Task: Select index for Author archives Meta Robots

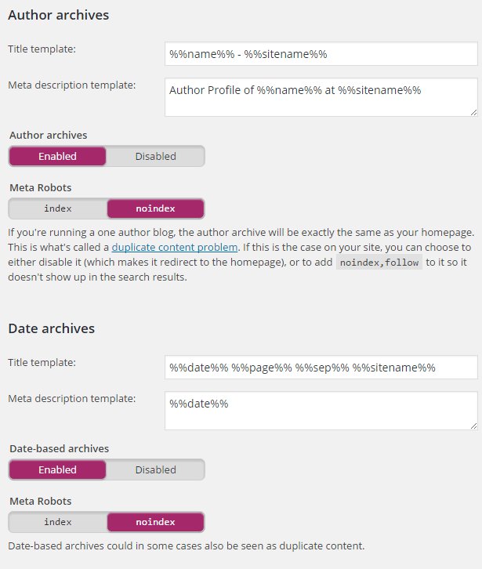Action: (x=58, y=208)
